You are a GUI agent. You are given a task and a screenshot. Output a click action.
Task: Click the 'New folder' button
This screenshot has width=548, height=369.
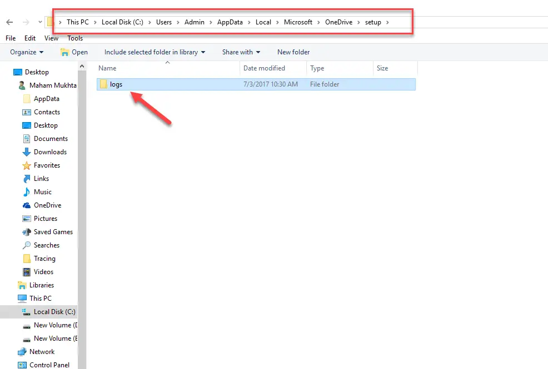293,52
